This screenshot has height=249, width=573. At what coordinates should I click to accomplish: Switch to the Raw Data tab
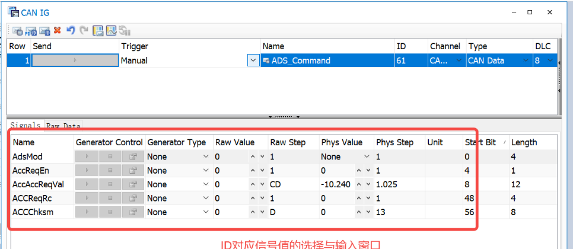[x=63, y=126]
